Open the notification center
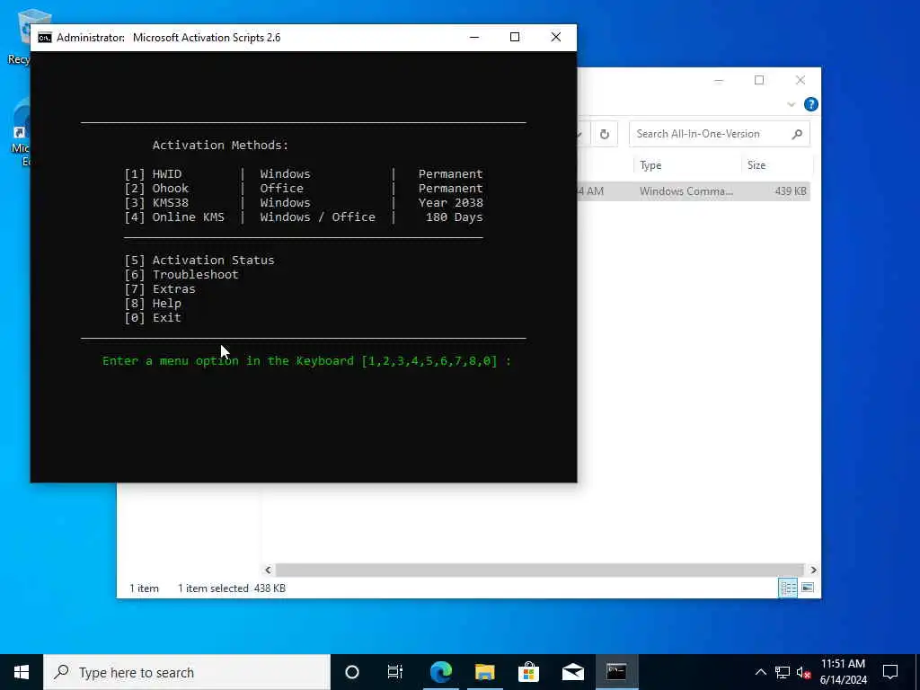Screen dimensions: 920x690 click(890, 672)
